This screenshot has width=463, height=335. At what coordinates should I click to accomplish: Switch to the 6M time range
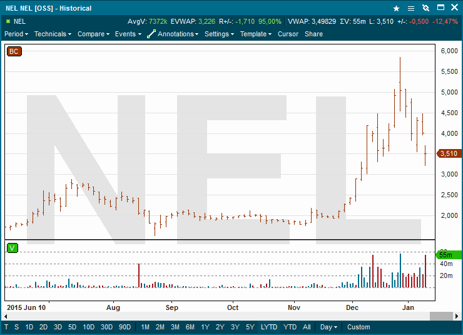[x=190, y=327]
